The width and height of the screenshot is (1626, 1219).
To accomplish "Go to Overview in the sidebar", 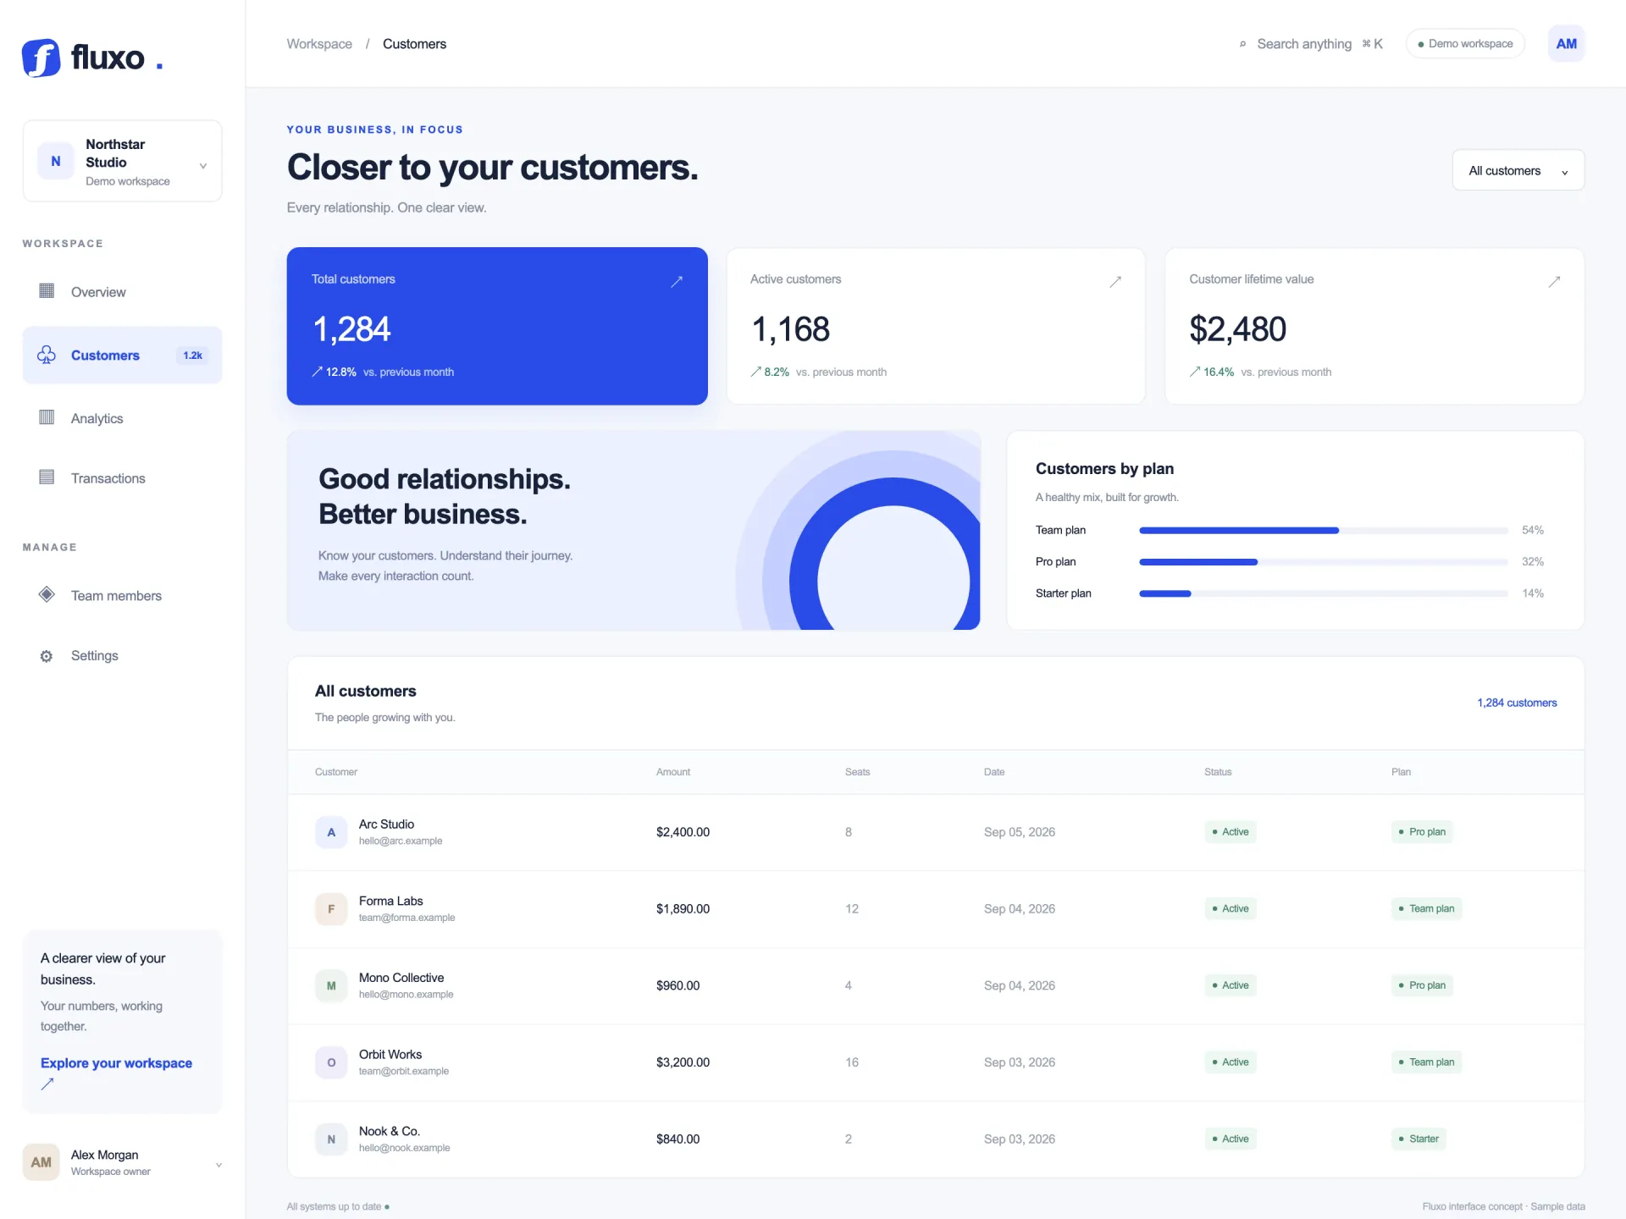I will point(122,292).
